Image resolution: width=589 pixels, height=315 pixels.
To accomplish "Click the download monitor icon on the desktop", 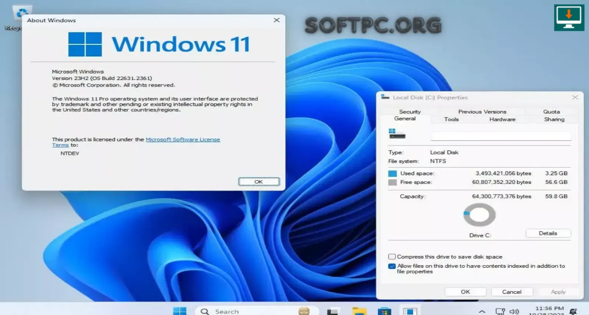I will click(x=569, y=18).
